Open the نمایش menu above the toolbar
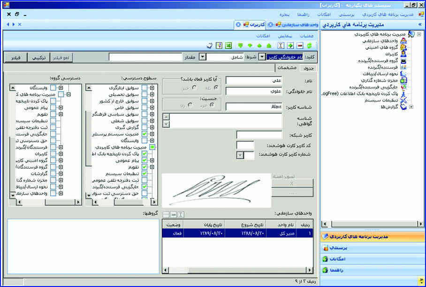 [x=285, y=36]
